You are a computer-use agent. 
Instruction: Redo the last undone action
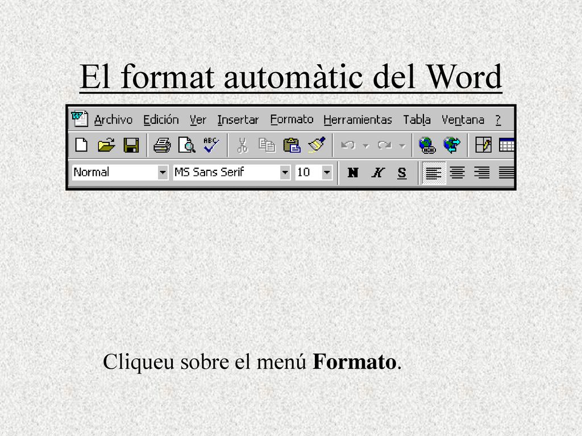point(385,145)
